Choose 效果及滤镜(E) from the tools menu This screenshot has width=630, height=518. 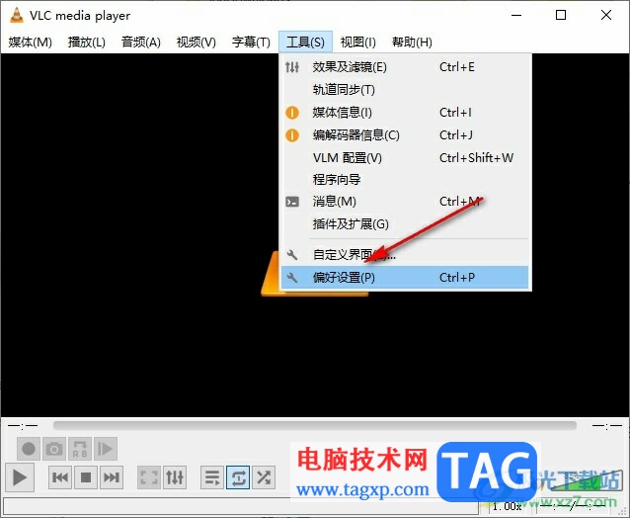405,67
